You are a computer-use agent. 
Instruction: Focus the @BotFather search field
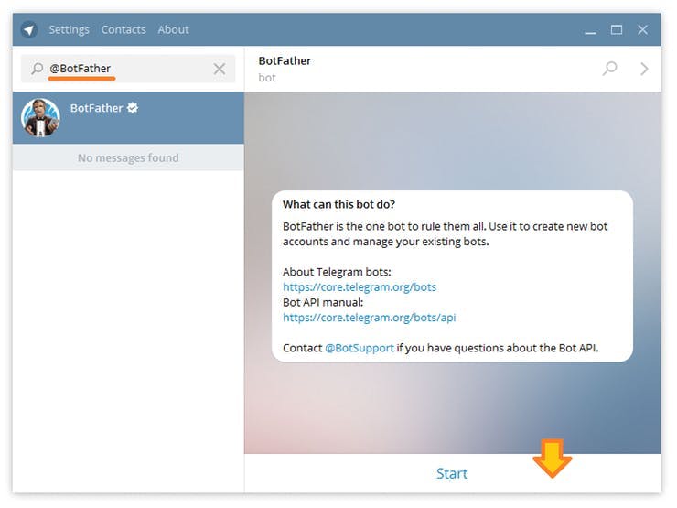click(x=128, y=69)
